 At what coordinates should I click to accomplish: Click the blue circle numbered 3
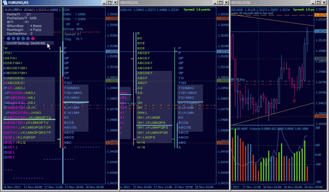click(x=18, y=38)
